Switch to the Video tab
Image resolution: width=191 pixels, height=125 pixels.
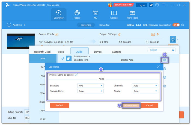[61, 52]
